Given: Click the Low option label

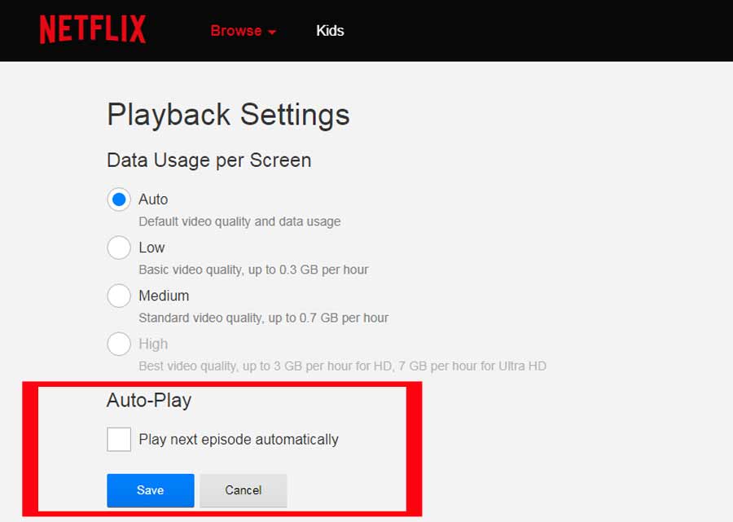Looking at the screenshot, I should pyautogui.click(x=152, y=248).
